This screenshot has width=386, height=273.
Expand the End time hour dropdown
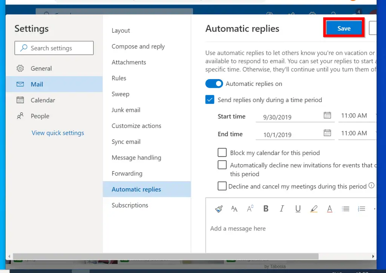click(357, 133)
